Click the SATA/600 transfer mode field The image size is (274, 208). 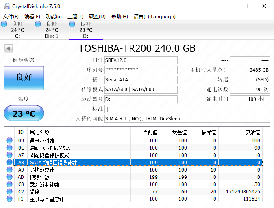pos(141,90)
